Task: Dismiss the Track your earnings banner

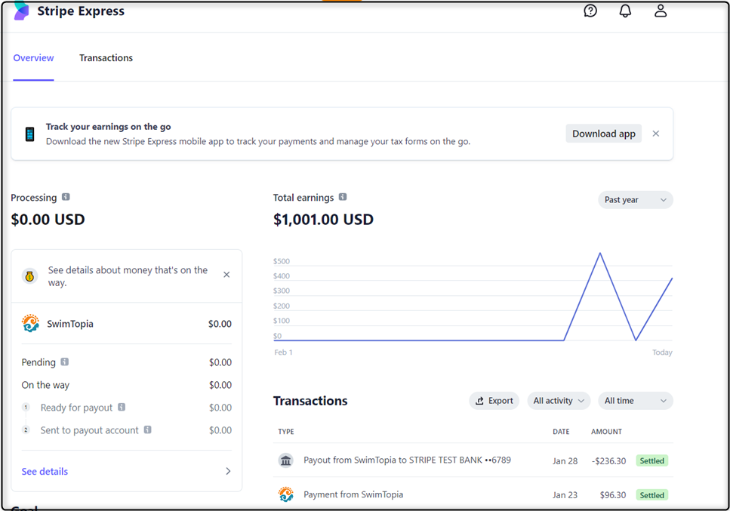Action: 655,134
